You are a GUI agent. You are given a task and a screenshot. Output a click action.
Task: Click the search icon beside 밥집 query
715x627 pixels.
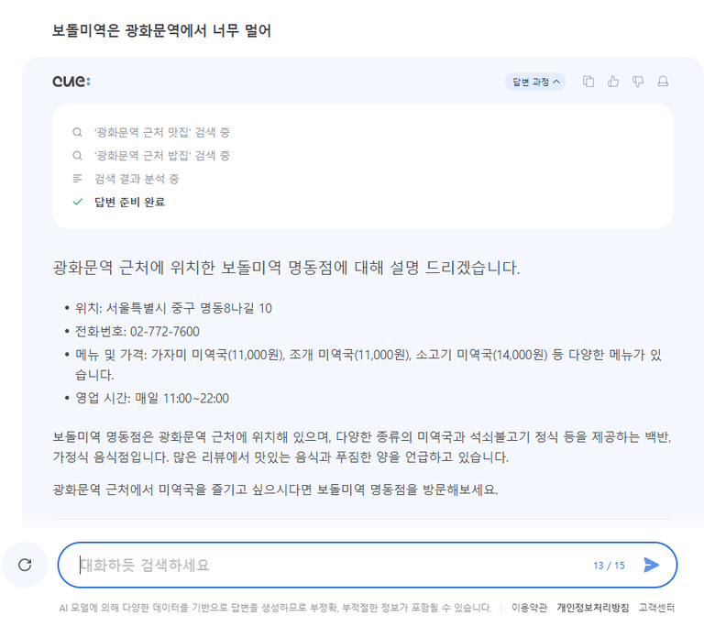coord(78,156)
